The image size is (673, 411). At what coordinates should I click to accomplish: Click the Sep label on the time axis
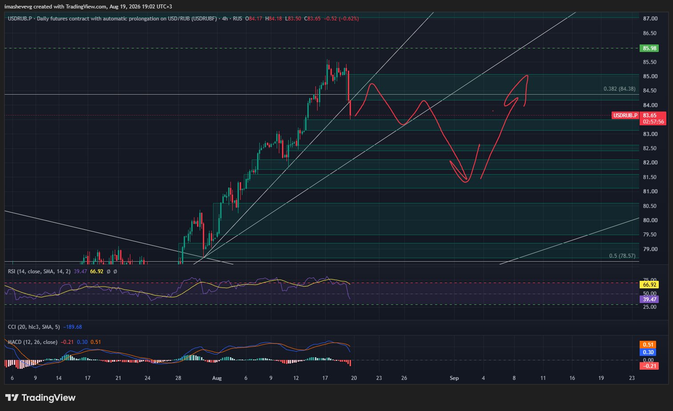pyautogui.click(x=454, y=378)
